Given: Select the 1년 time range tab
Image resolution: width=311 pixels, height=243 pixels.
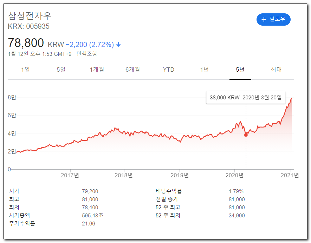Looking at the screenshot, I should click(x=204, y=70).
